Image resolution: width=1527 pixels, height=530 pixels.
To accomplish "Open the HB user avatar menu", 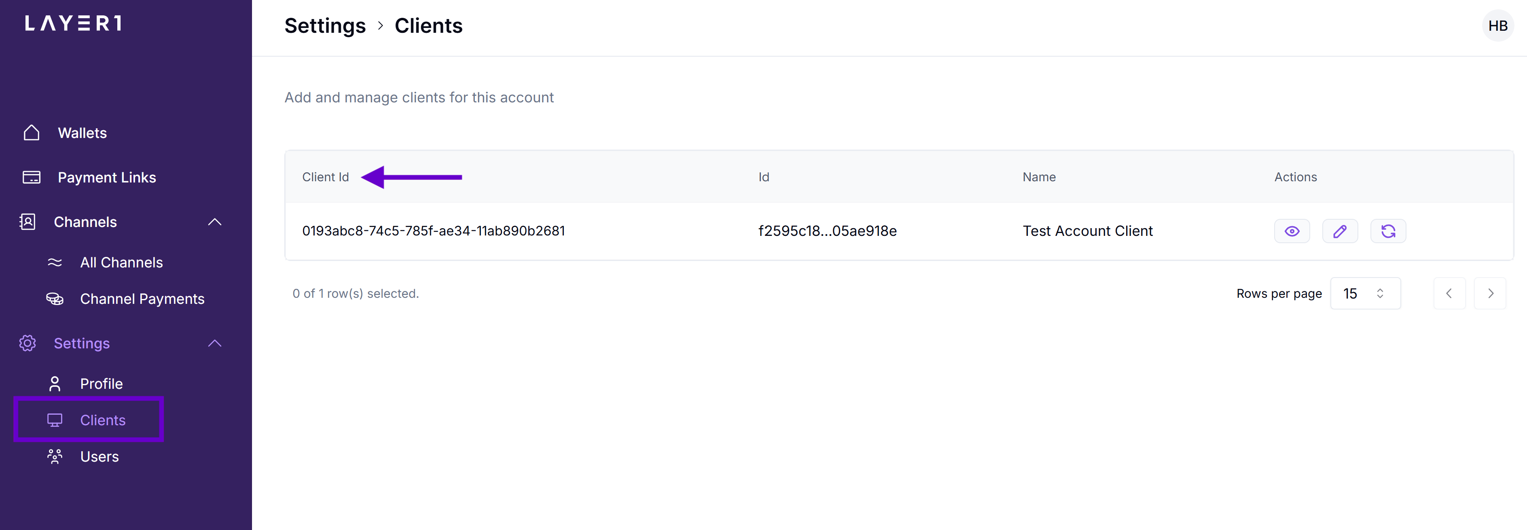I will (1497, 25).
